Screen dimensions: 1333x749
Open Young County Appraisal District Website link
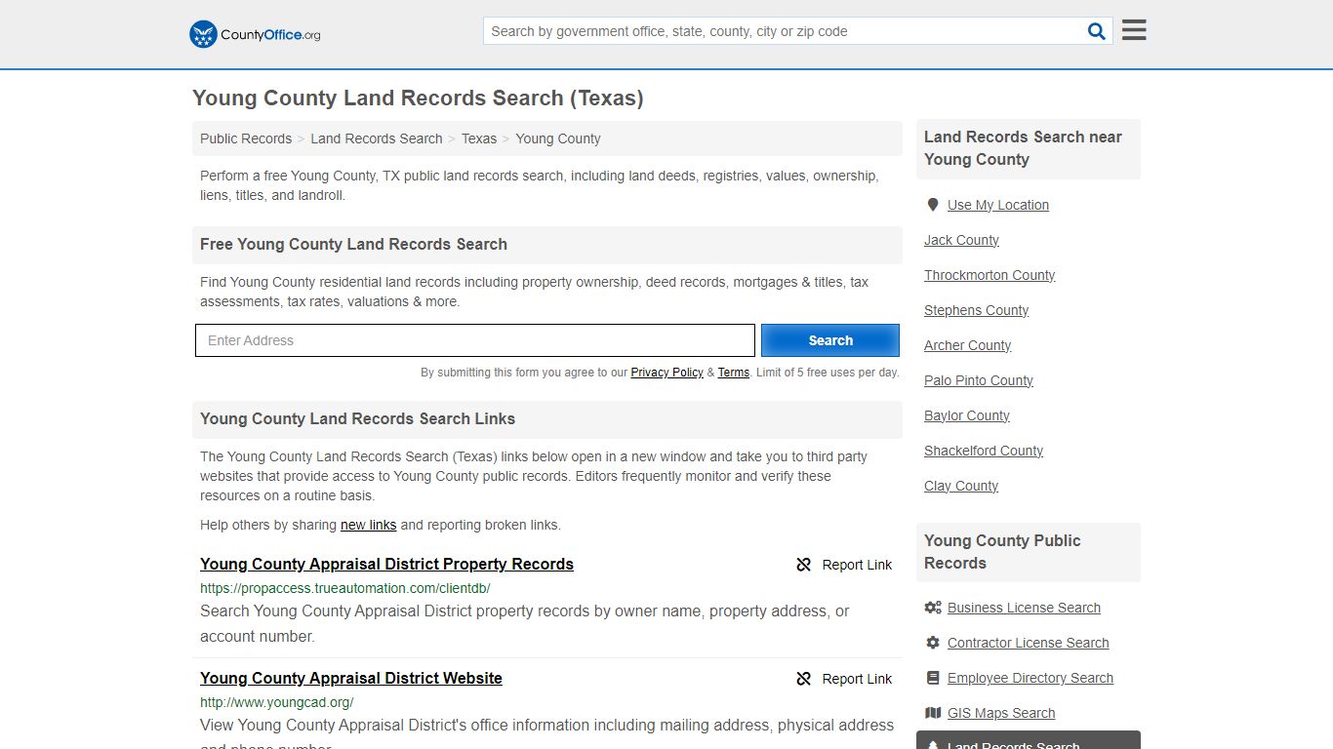[351, 678]
